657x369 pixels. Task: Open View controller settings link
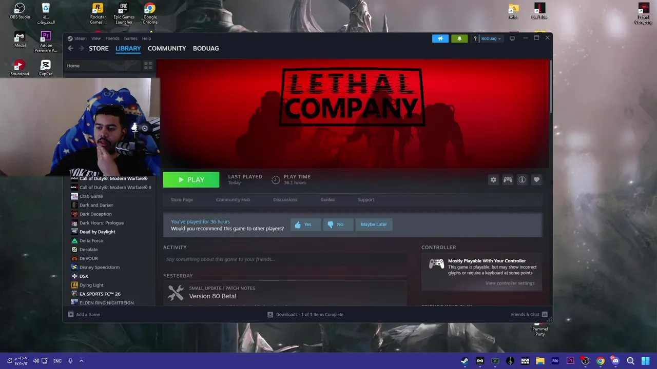510,283
